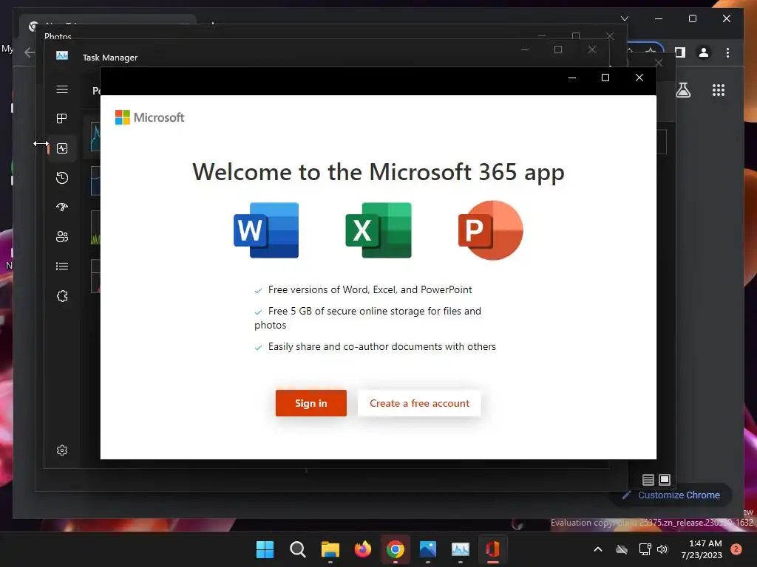
Task: Open Task Manager Details list icon
Action: (x=62, y=266)
